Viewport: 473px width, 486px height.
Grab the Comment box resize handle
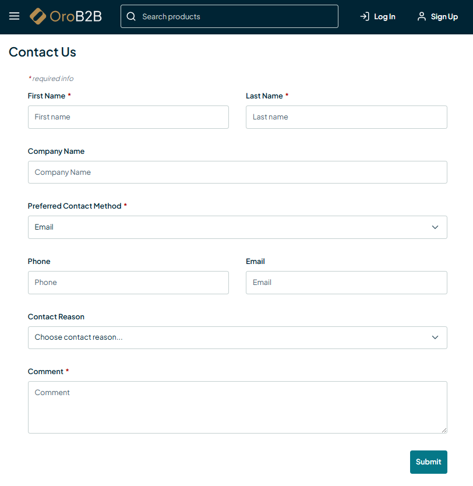click(444, 431)
